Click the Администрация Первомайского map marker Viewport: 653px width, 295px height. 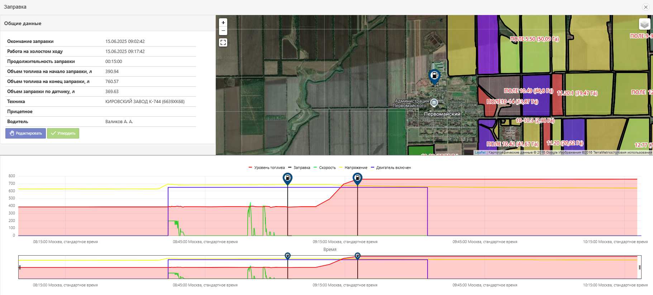point(434,103)
